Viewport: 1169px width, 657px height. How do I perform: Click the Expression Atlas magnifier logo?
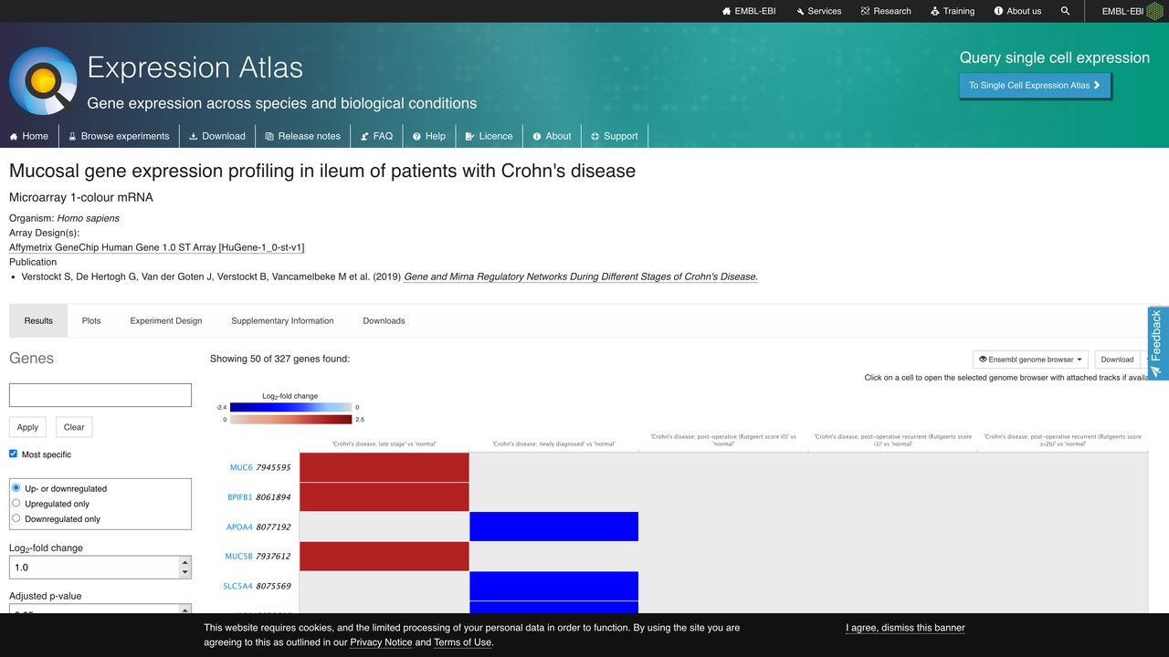[x=43, y=81]
